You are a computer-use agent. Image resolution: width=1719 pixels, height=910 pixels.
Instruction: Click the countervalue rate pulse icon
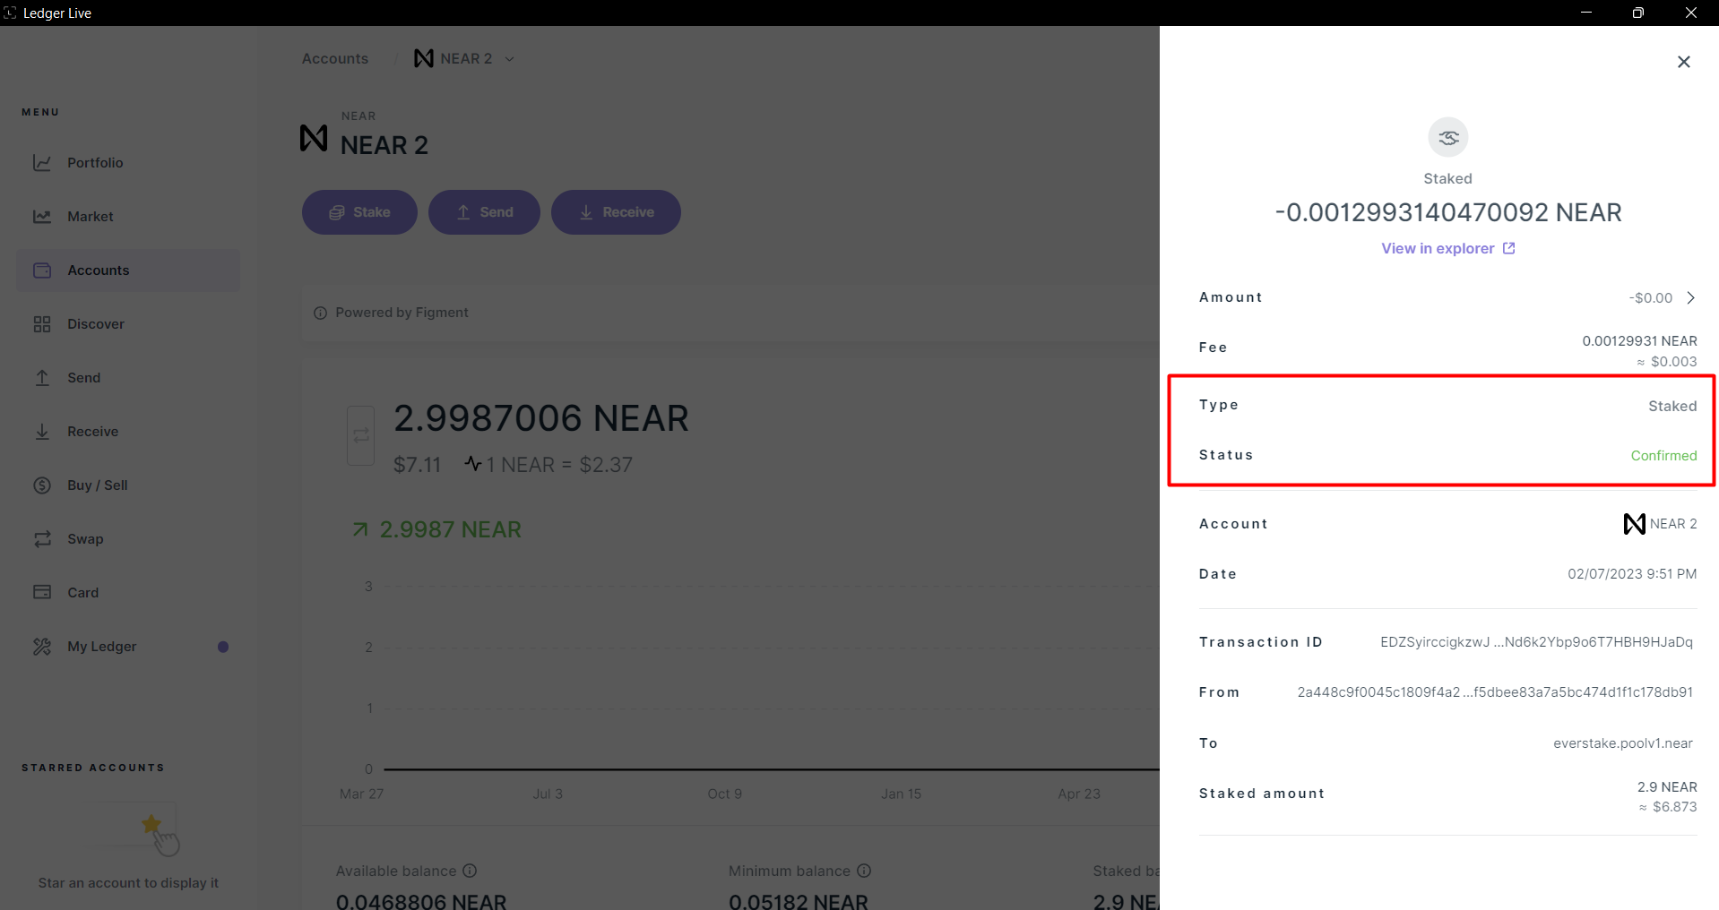click(473, 464)
